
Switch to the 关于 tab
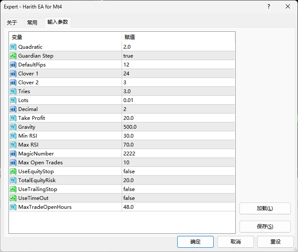12,23
